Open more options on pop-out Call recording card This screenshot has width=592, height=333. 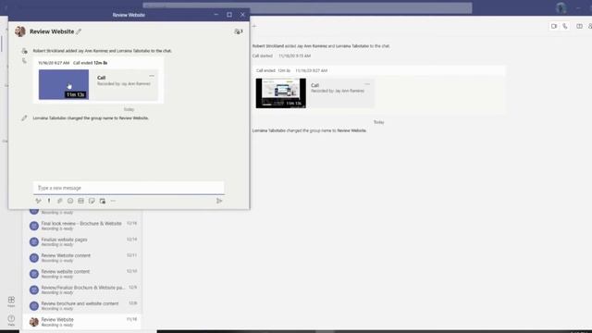click(152, 76)
